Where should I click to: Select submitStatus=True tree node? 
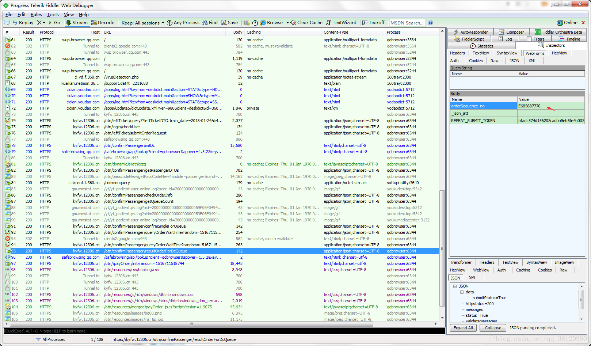pyautogui.click(x=489, y=298)
